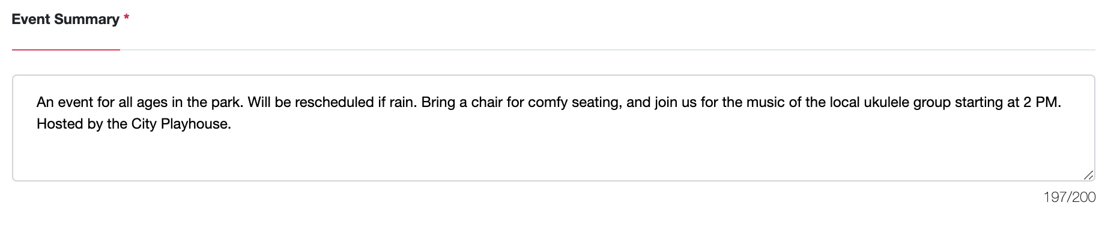Click the red underline beneath Event Summary

click(66, 50)
